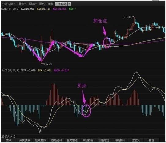Click the 管理 button at bottom

click(151, 140)
